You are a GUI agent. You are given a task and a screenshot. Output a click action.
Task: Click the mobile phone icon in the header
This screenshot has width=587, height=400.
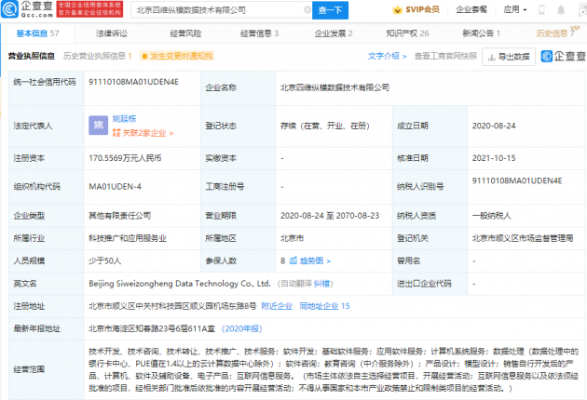pyautogui.click(x=541, y=10)
